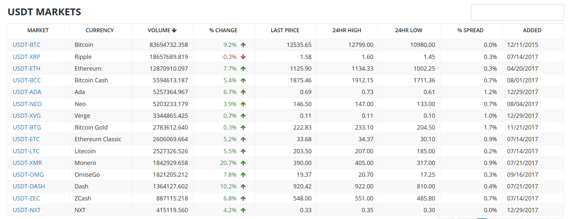Sort table by LAST PRICE column header
The width and height of the screenshot is (579, 219).
click(x=285, y=30)
